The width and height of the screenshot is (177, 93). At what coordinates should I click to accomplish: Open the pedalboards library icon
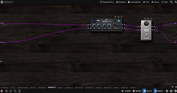click(x=6, y=91)
